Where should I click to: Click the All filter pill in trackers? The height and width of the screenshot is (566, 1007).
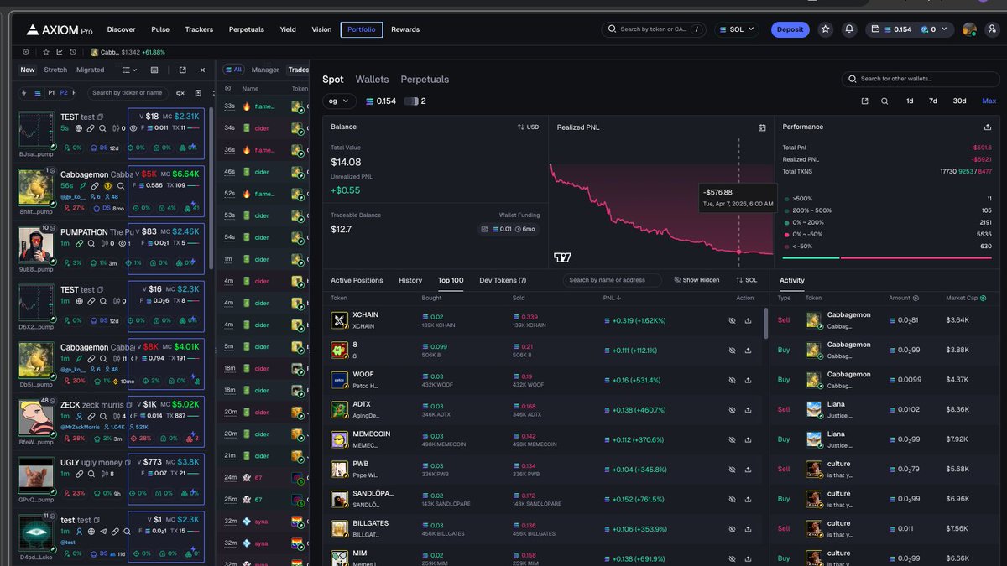(233, 70)
